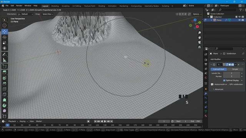
Task: Click the timeline Play forward button
Action: (105, 121)
